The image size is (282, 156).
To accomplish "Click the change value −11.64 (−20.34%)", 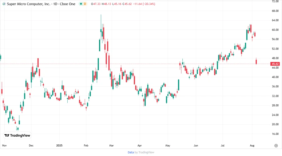I will (144, 4).
